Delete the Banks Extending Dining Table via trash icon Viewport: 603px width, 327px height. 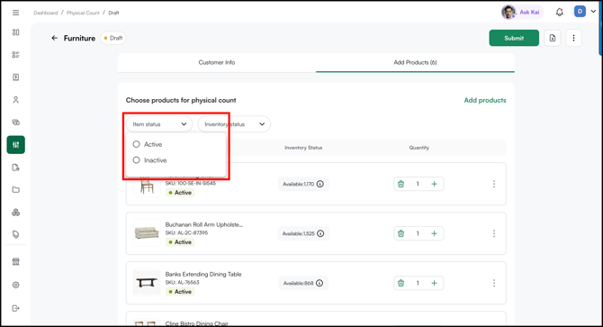tap(401, 283)
